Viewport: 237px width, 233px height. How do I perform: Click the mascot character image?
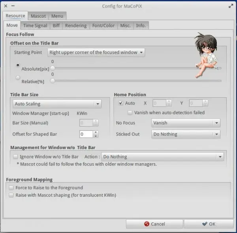[207, 55]
